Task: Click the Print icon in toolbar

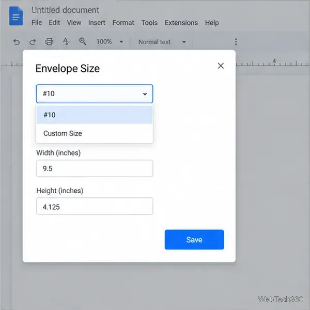Action: 49,42
